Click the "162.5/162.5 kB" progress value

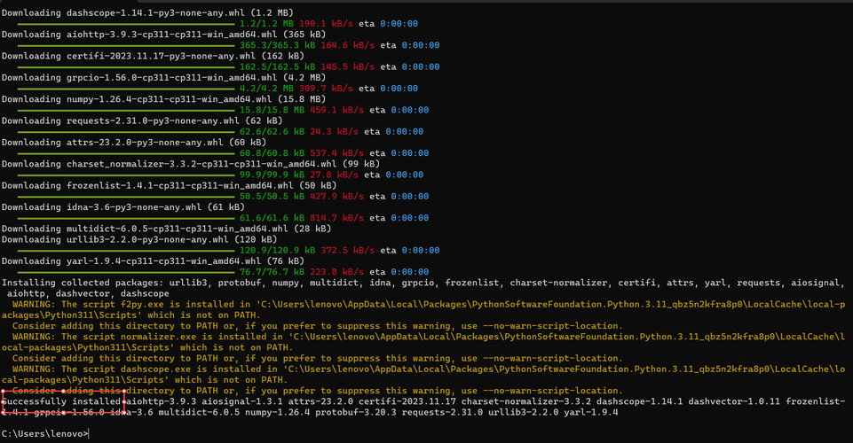278,66
